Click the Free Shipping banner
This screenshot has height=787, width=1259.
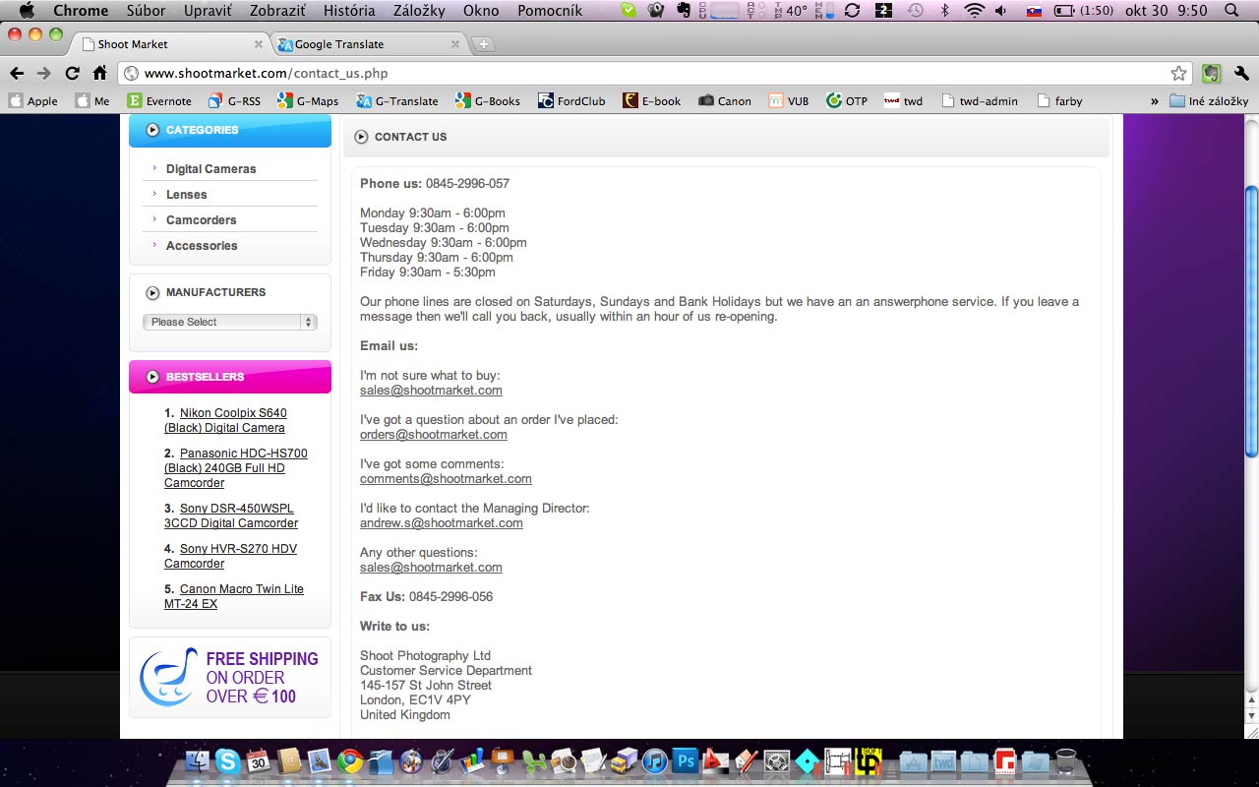(230, 677)
